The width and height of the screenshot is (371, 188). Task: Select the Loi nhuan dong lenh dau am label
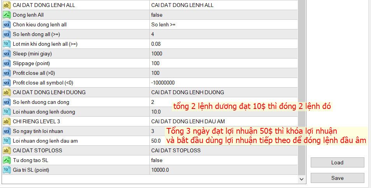[x=45, y=141]
